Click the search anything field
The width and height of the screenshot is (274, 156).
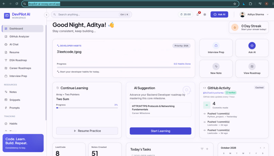(91, 15)
